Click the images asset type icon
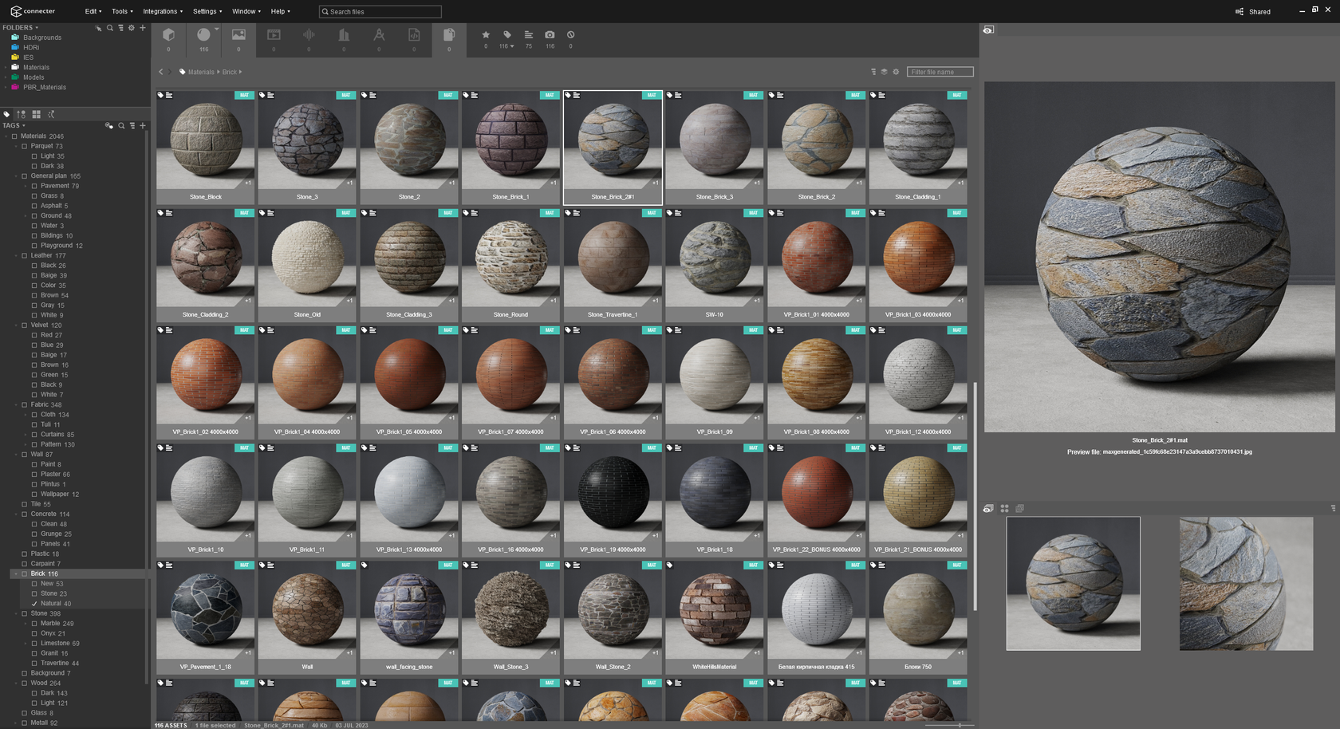The width and height of the screenshot is (1340, 729). tap(238, 35)
